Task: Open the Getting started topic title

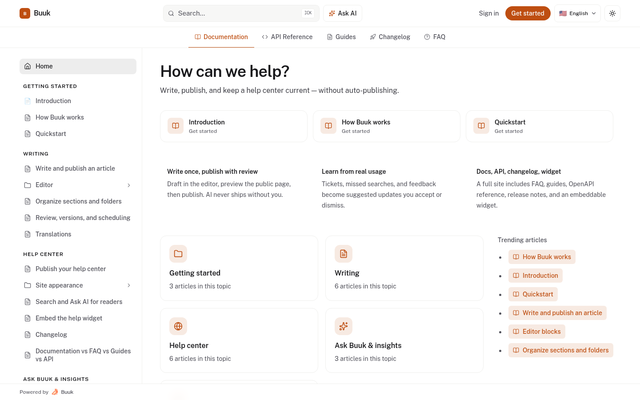Action: pos(195,273)
